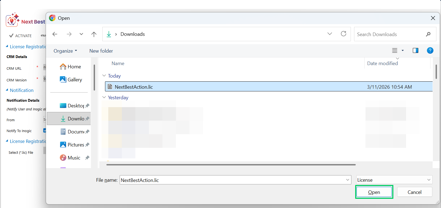This screenshot has width=441, height=208.
Task: Expand the recent locations dropdown arrow
Action: pos(81,34)
